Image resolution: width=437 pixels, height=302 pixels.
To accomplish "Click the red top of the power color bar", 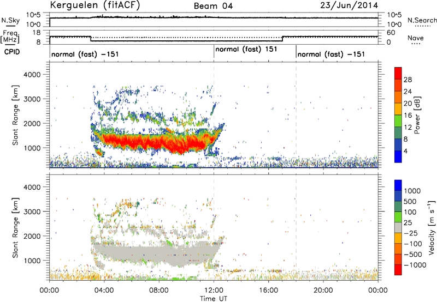I will [398, 74].
